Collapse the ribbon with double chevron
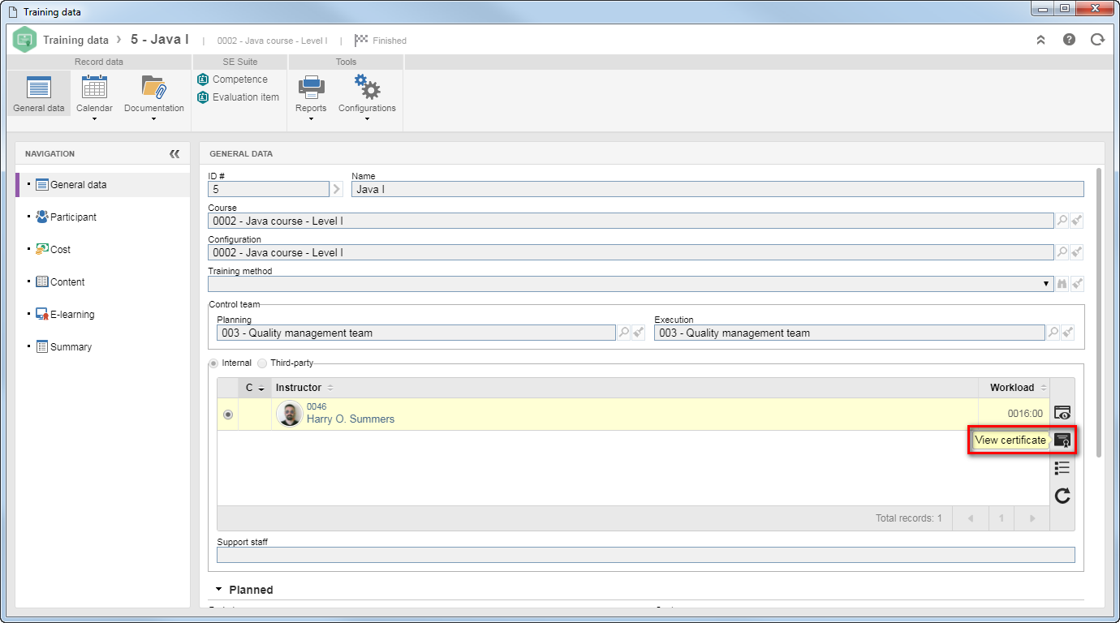This screenshot has height=623, width=1120. coord(1040,40)
